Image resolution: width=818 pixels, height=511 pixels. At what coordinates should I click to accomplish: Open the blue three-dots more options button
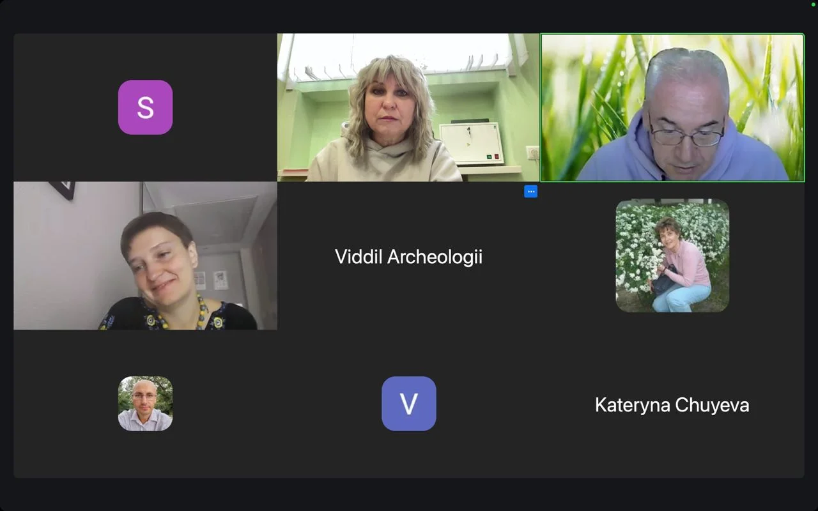[530, 191]
